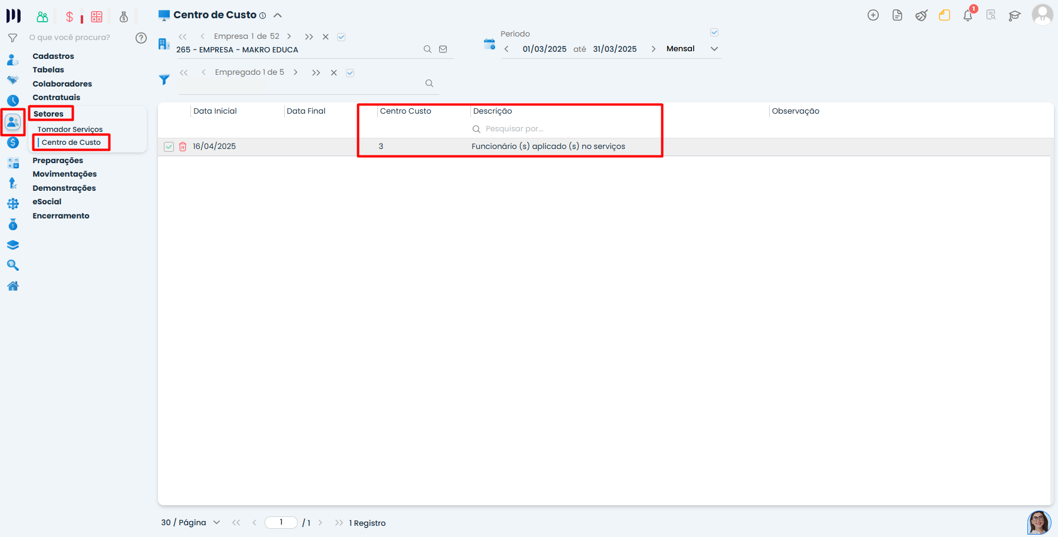Select the arrow-with-percent sidebar icon

point(13,184)
